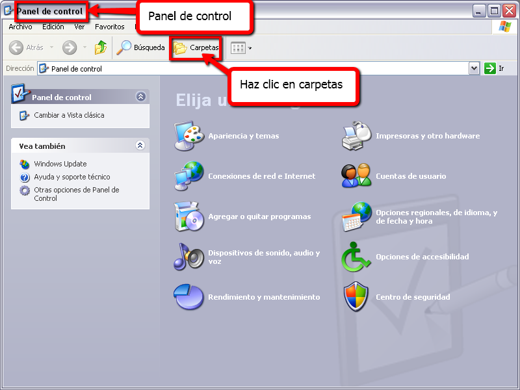Image resolution: width=520 pixels, height=390 pixels.
Task: Click the Carpetas folder icon in toolbar
Action: pyautogui.click(x=180, y=47)
